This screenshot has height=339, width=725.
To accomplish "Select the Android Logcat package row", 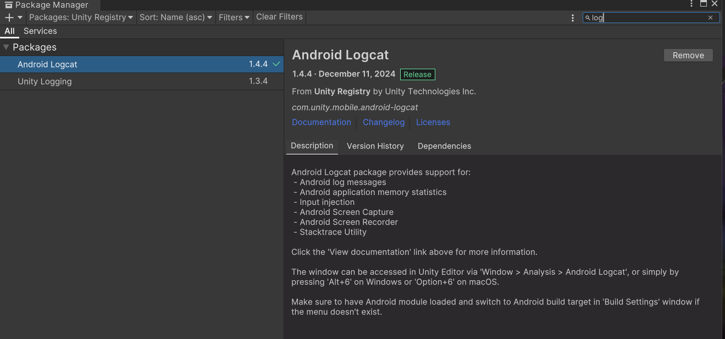I will (x=142, y=64).
